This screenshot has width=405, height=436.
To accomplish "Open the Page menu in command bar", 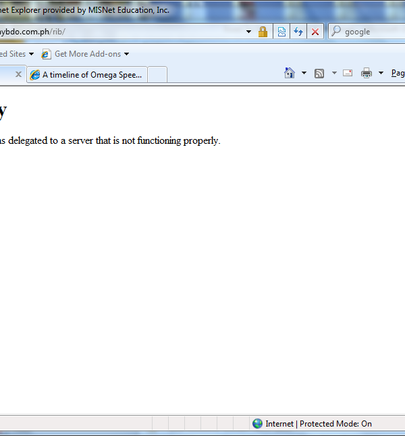I will pyautogui.click(x=398, y=73).
